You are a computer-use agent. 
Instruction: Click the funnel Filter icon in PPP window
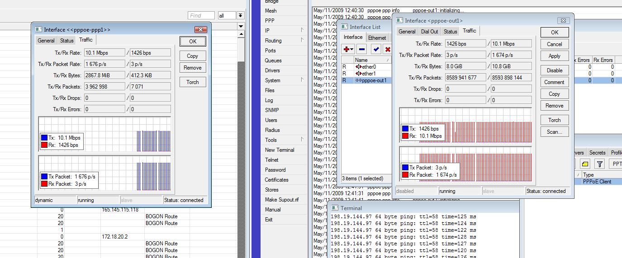click(599, 164)
